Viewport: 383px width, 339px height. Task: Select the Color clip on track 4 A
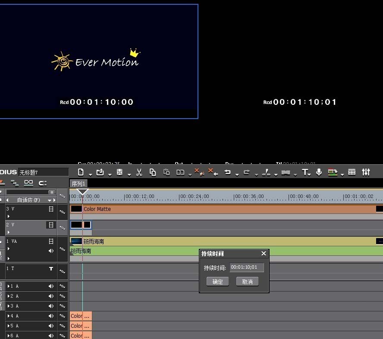click(81, 316)
